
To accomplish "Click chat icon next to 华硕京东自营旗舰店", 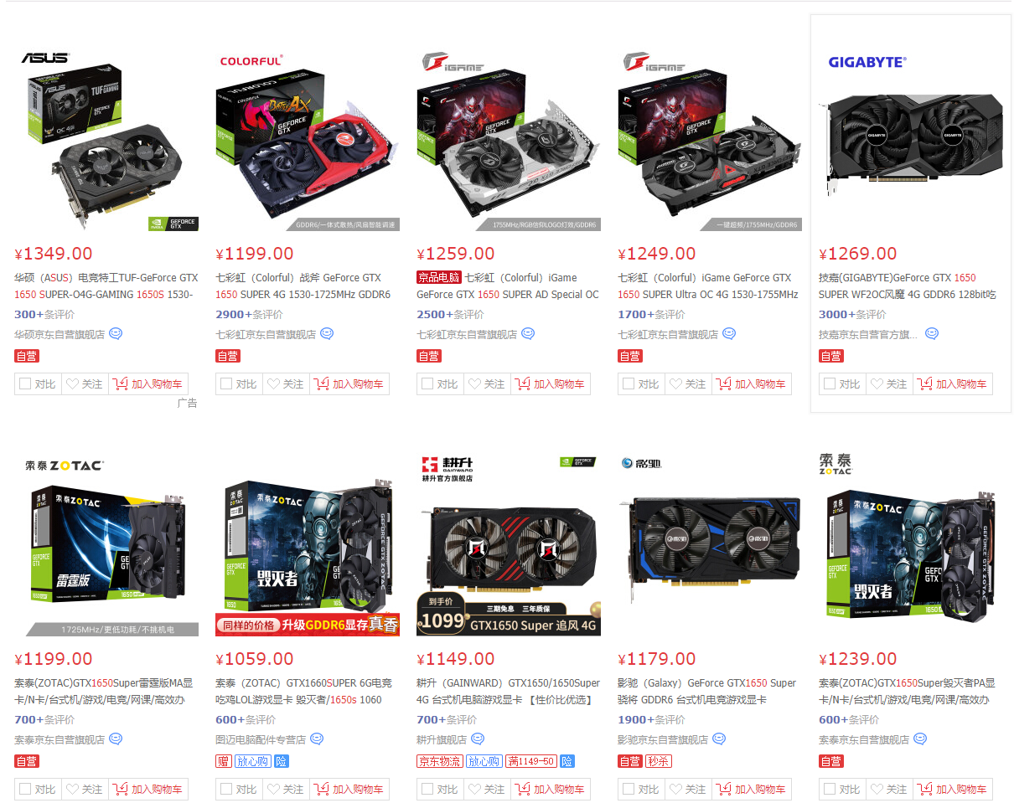I will [x=116, y=334].
